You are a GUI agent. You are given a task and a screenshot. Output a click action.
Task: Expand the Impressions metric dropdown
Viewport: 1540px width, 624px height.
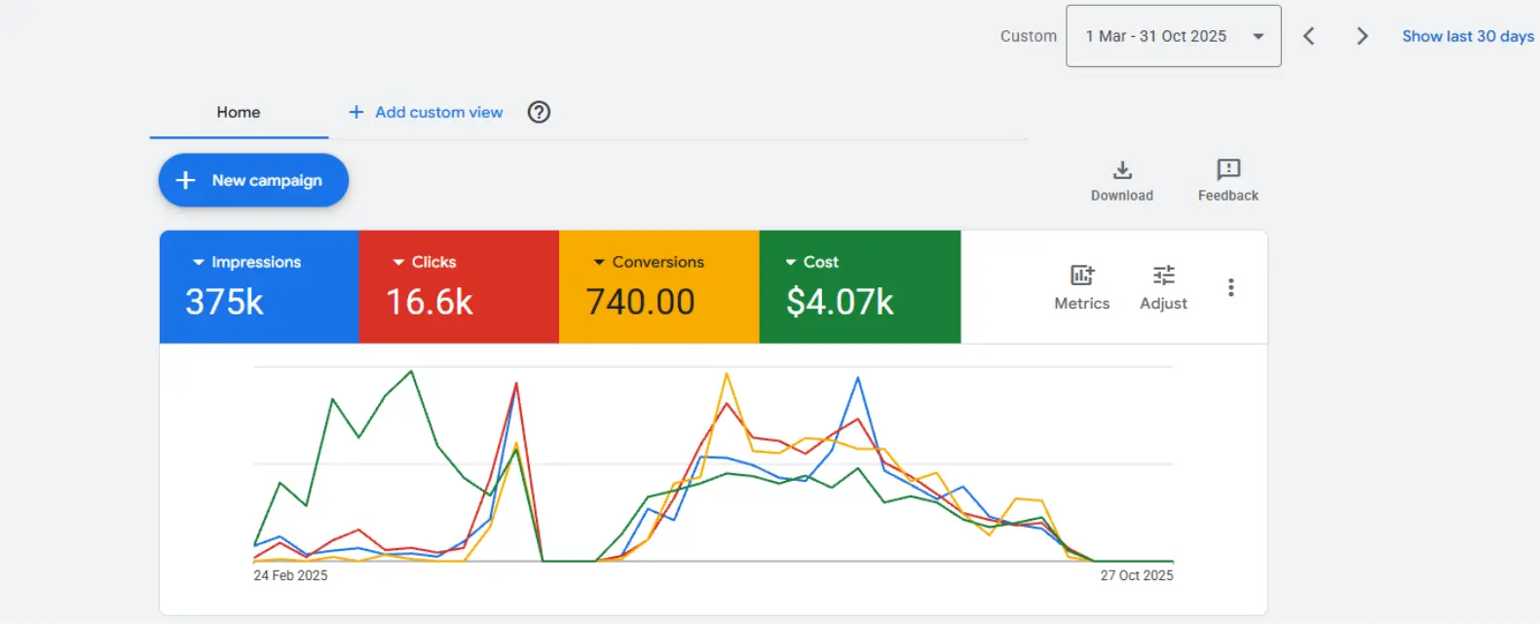246,262
